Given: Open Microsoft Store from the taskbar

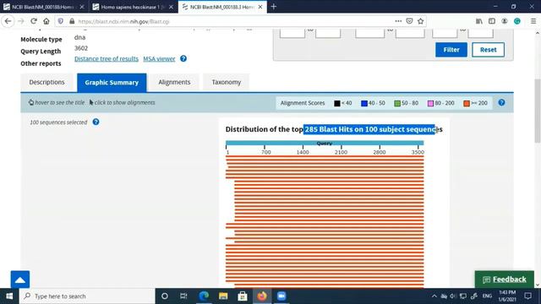Looking at the screenshot, I should click(x=243, y=296).
